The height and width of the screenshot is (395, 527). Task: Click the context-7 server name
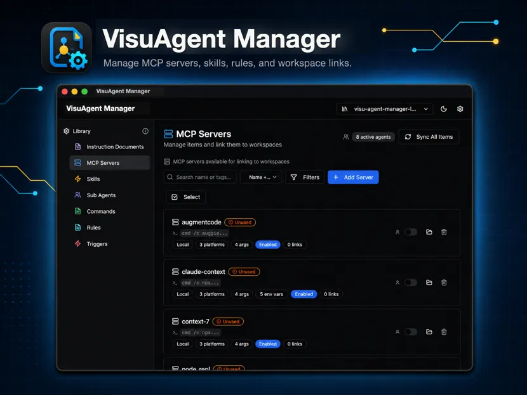(196, 321)
